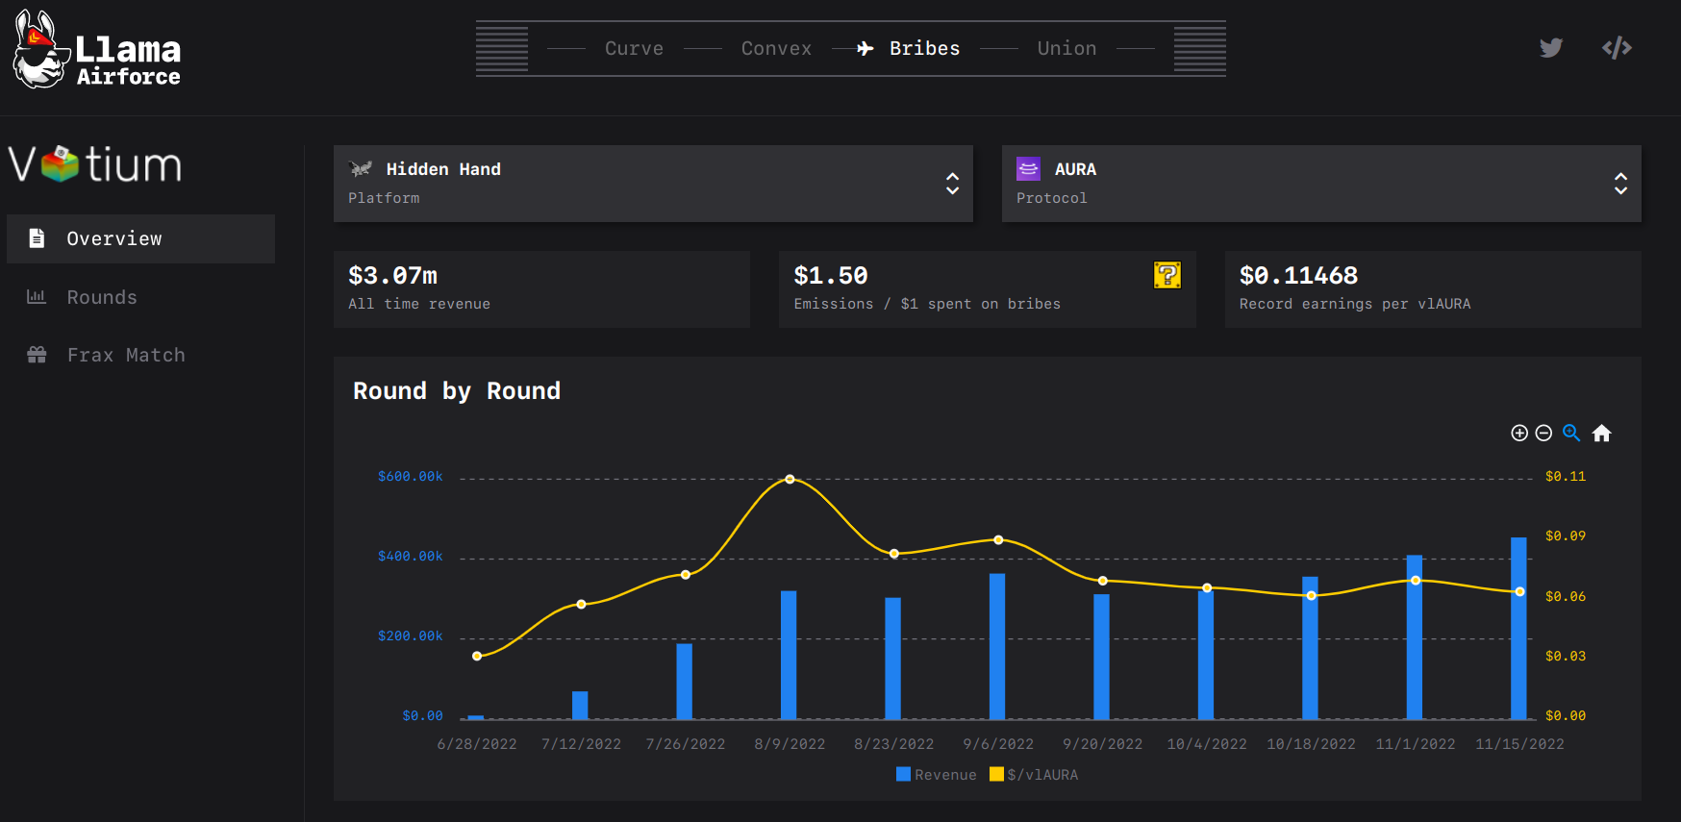Click the Emissions per $1 spent label

tap(927, 304)
